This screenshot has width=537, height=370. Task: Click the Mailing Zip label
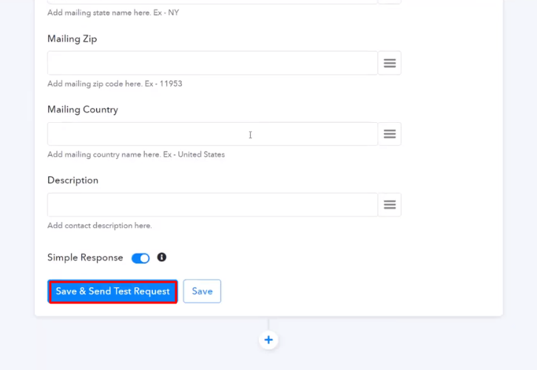(72, 39)
